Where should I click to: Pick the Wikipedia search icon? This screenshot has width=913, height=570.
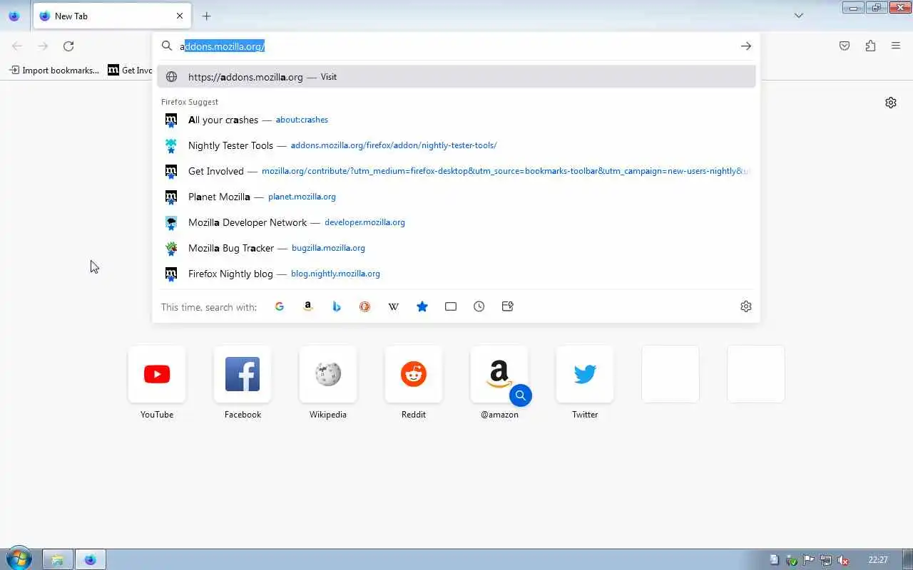[x=394, y=306]
